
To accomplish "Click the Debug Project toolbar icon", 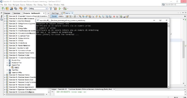I will pyautogui.click(x=65, y=8).
